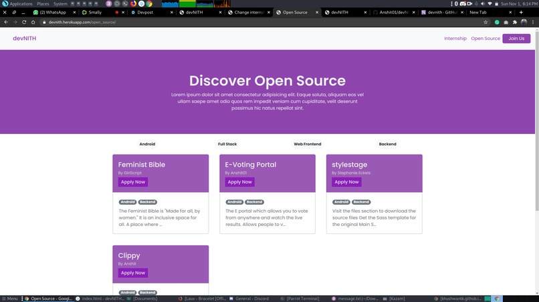539x302 pixels.
Task: Switch to the Change internship tab
Action: coord(248,12)
